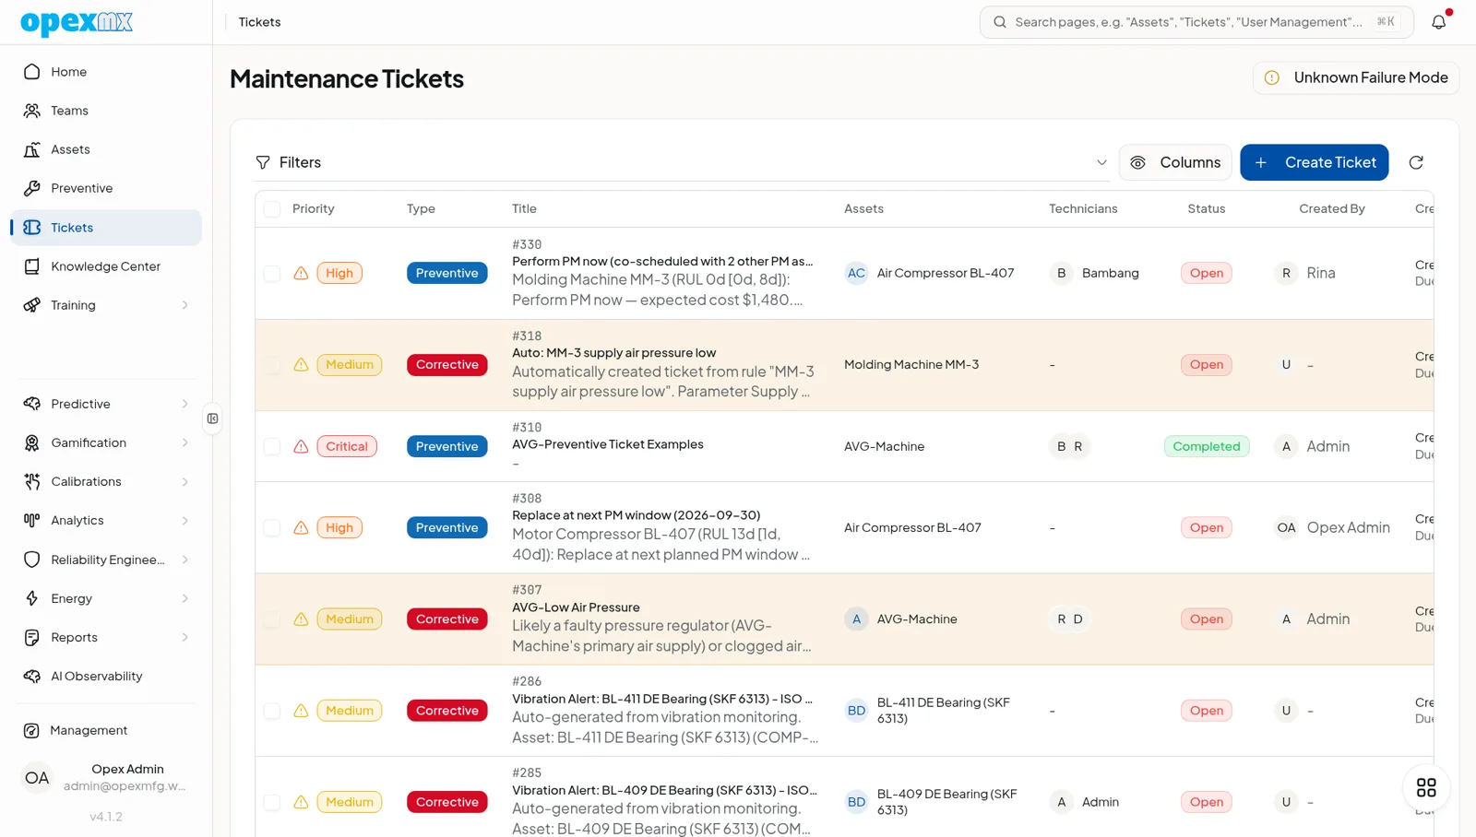Click the warning icon on Critical ticket #310
This screenshot has width=1476, height=837.
click(301, 446)
